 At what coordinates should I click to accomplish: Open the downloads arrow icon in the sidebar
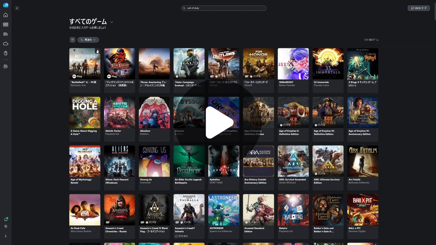click(x=5, y=236)
